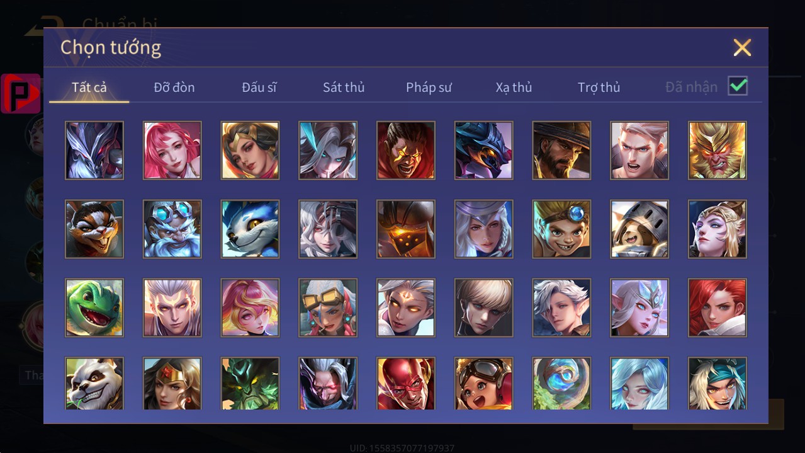
Task: Switch to the Trợ thủ tab
Action: coord(599,87)
